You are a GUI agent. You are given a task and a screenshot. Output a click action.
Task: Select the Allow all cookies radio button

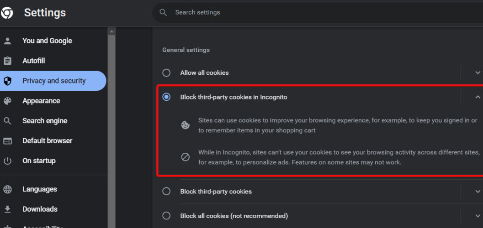pos(166,73)
